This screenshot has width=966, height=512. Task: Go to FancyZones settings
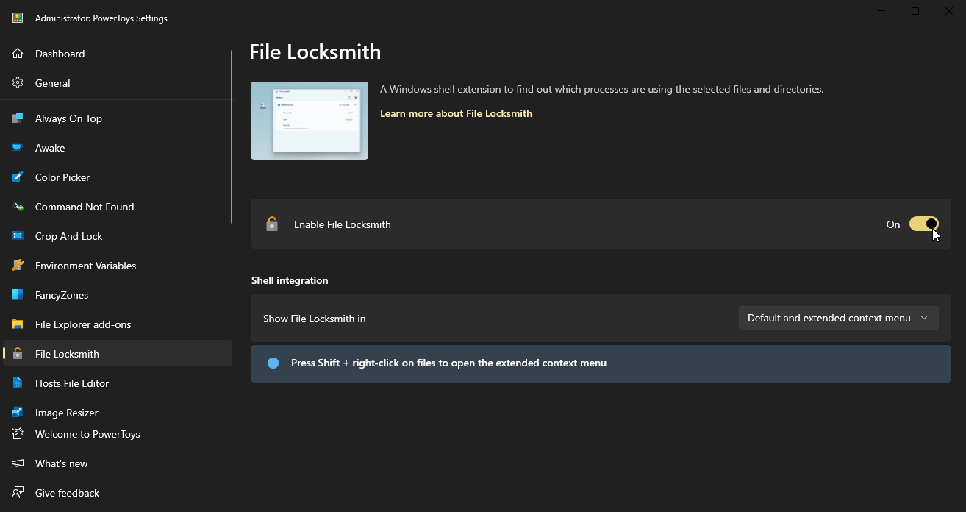click(x=118, y=295)
